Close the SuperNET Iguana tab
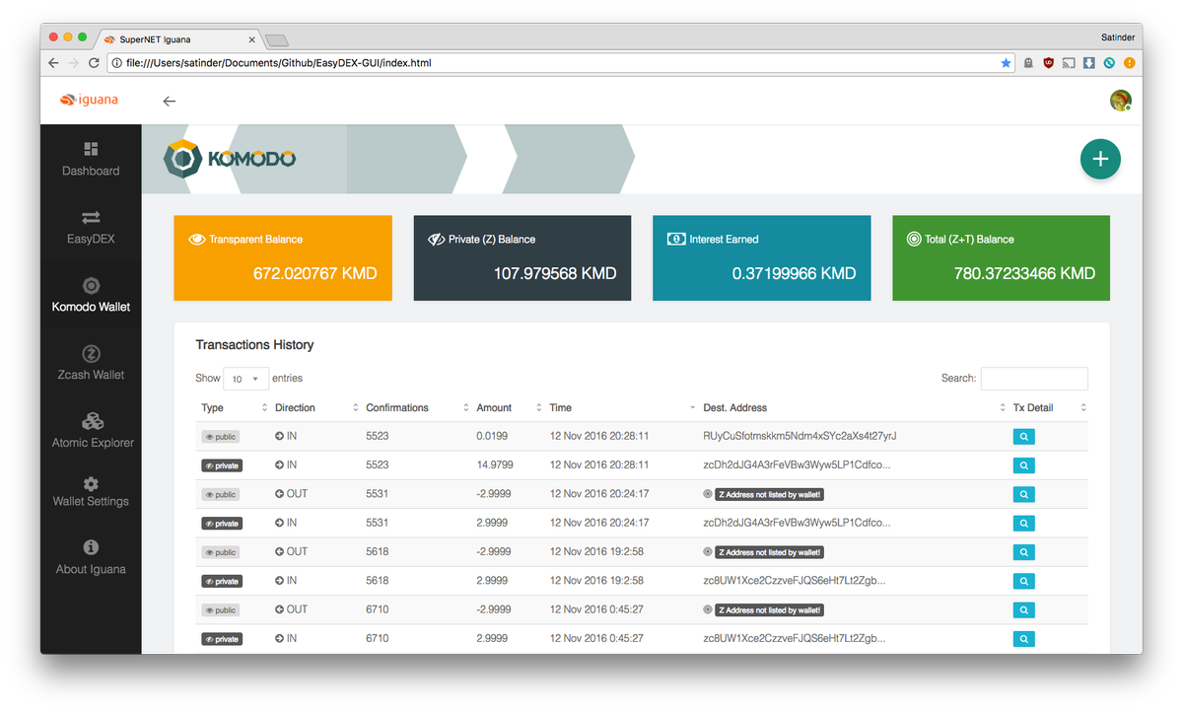This screenshot has width=1183, height=712. tap(252, 39)
